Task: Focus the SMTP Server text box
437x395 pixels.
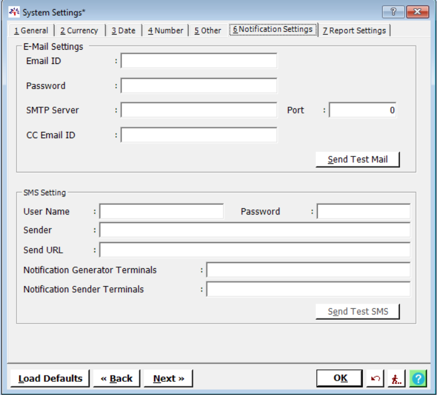Action: pos(199,110)
